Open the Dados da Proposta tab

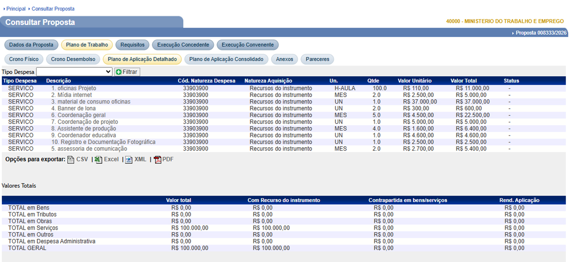pyautogui.click(x=31, y=45)
